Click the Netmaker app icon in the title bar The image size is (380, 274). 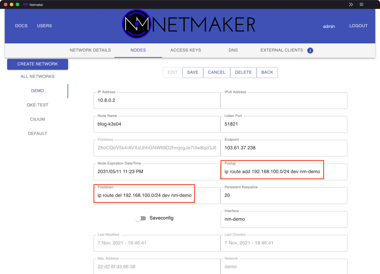click(25, 5)
